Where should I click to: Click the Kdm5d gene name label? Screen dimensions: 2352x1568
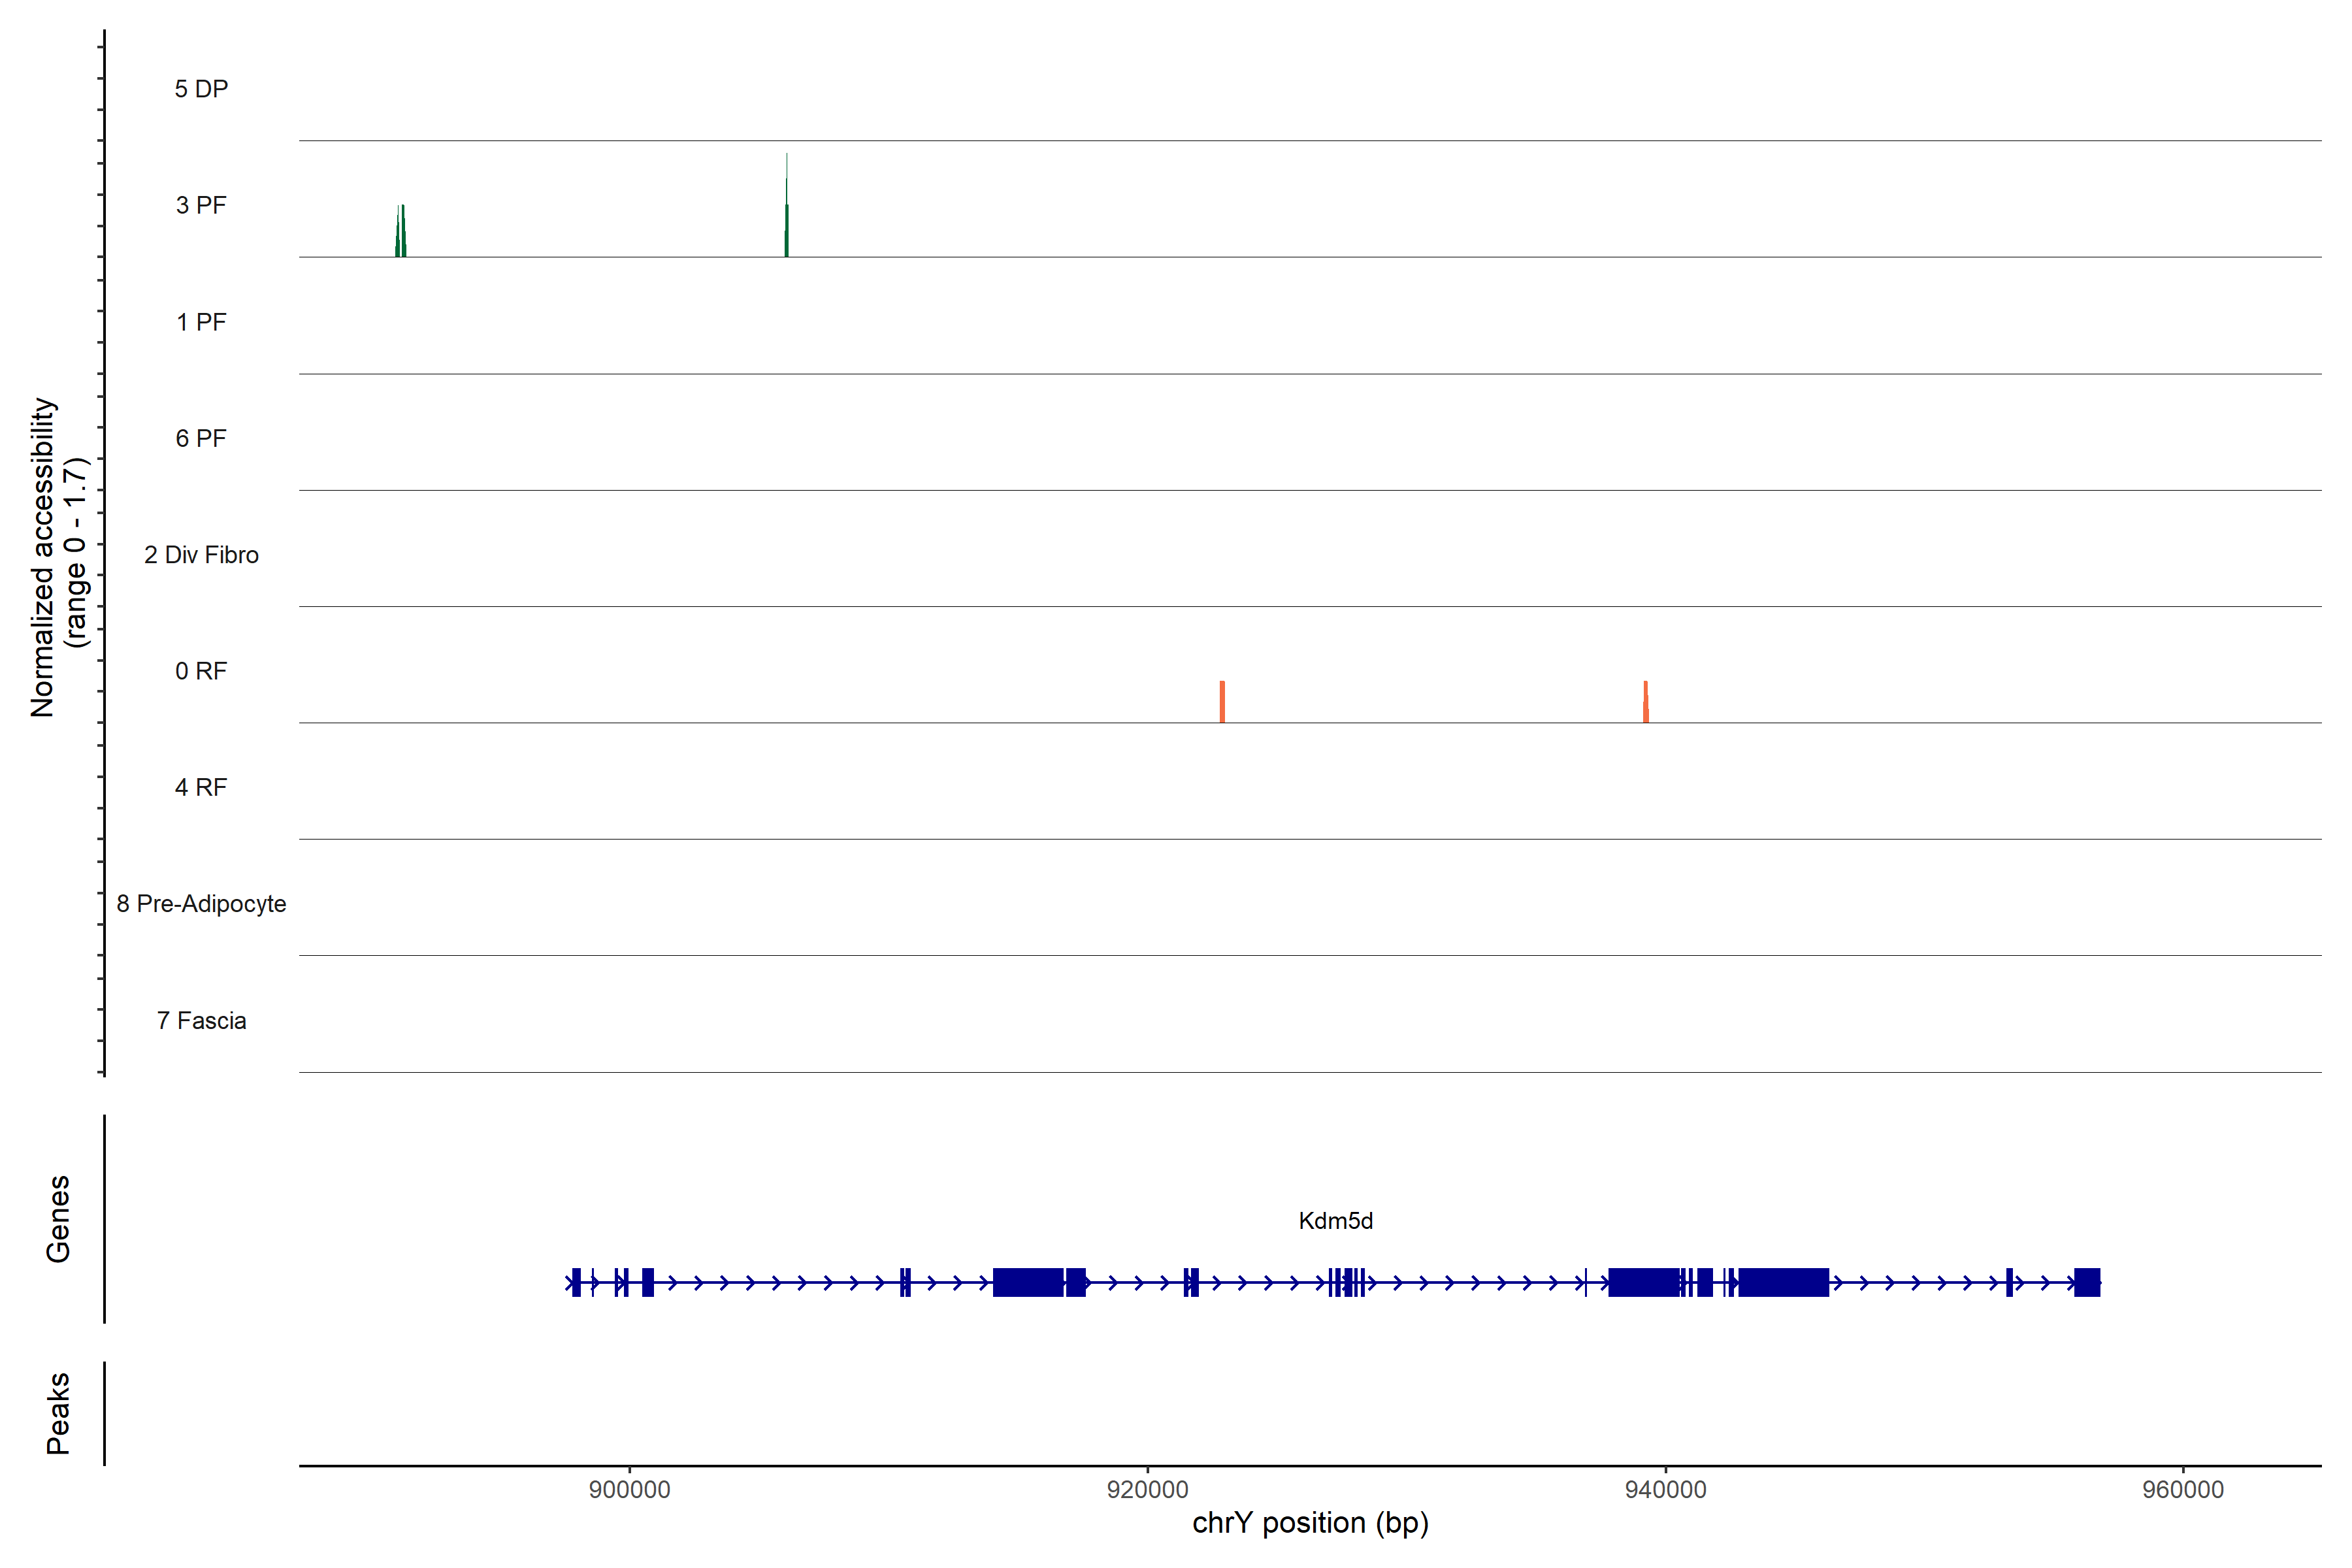[1335, 1220]
